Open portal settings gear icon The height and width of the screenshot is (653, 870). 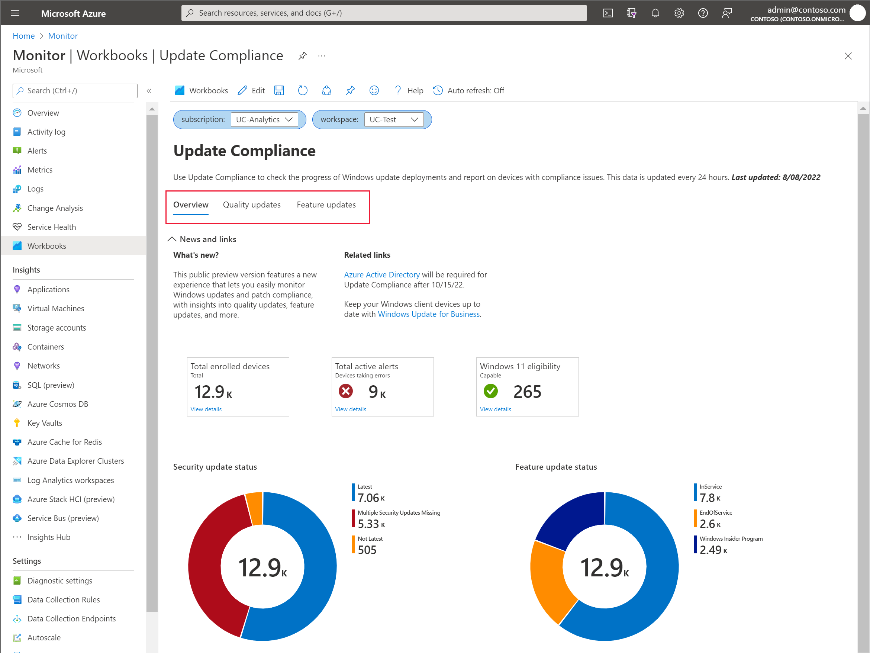(679, 13)
